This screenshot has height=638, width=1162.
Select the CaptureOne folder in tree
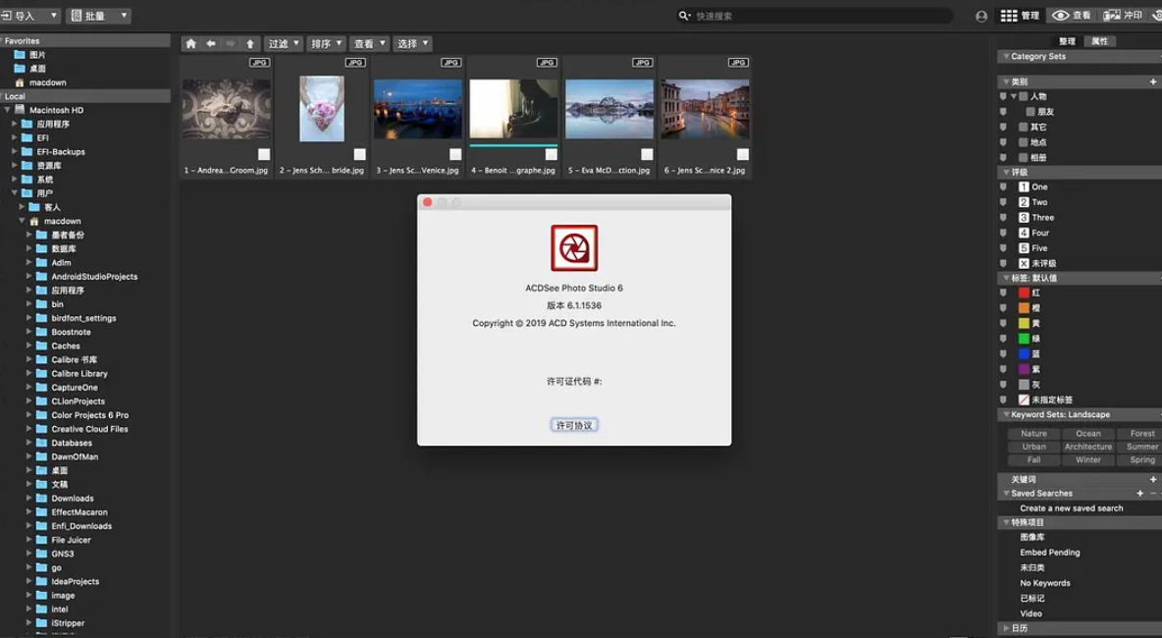pos(75,388)
